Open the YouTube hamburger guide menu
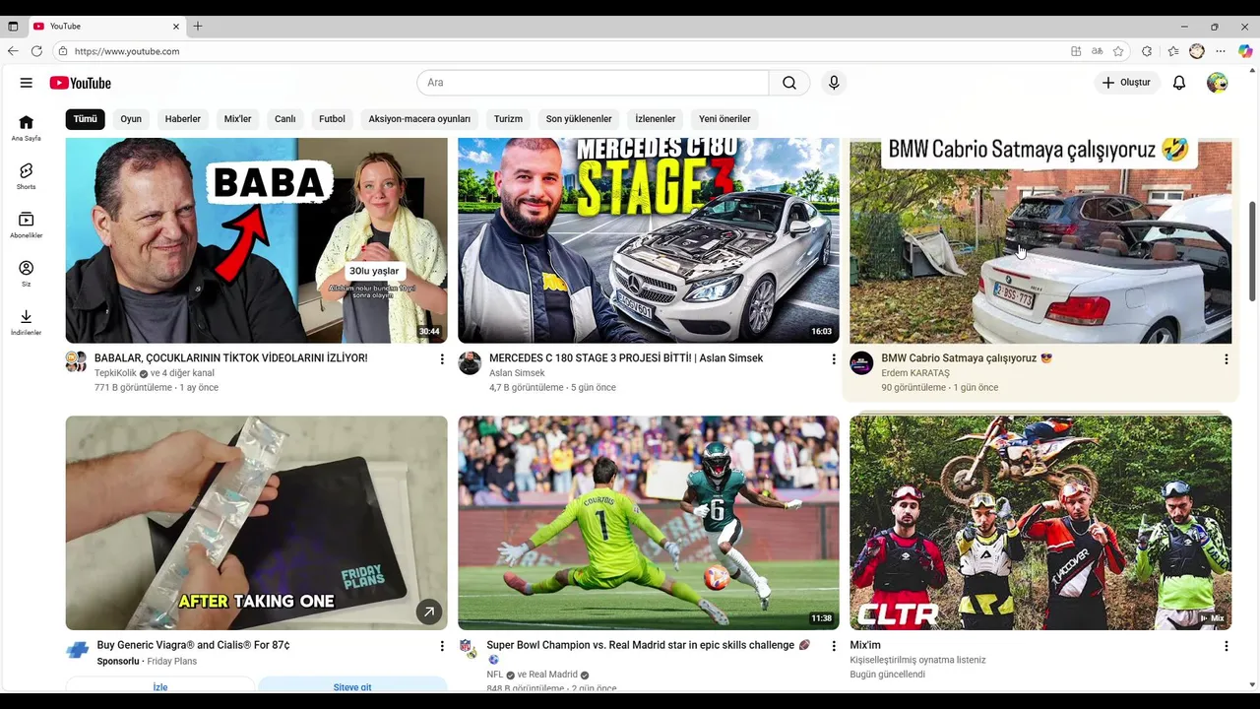The height and width of the screenshot is (709, 1260). 27,83
